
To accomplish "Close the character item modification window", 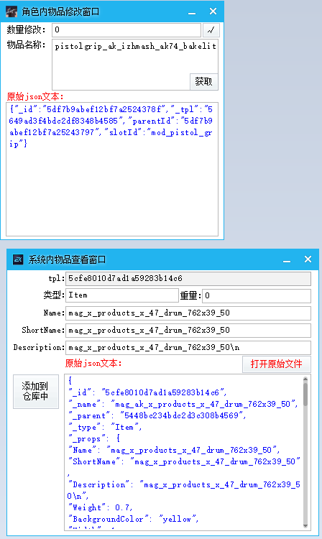I will (x=213, y=11).
